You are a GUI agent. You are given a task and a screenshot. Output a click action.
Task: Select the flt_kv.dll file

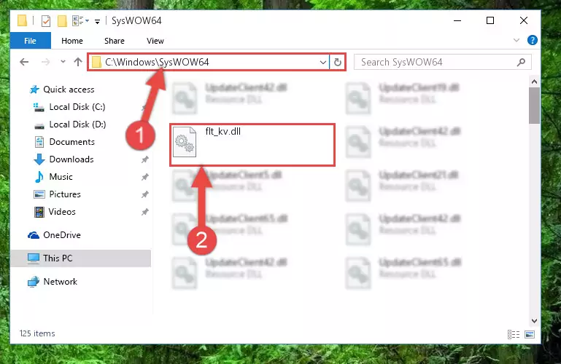(x=252, y=145)
